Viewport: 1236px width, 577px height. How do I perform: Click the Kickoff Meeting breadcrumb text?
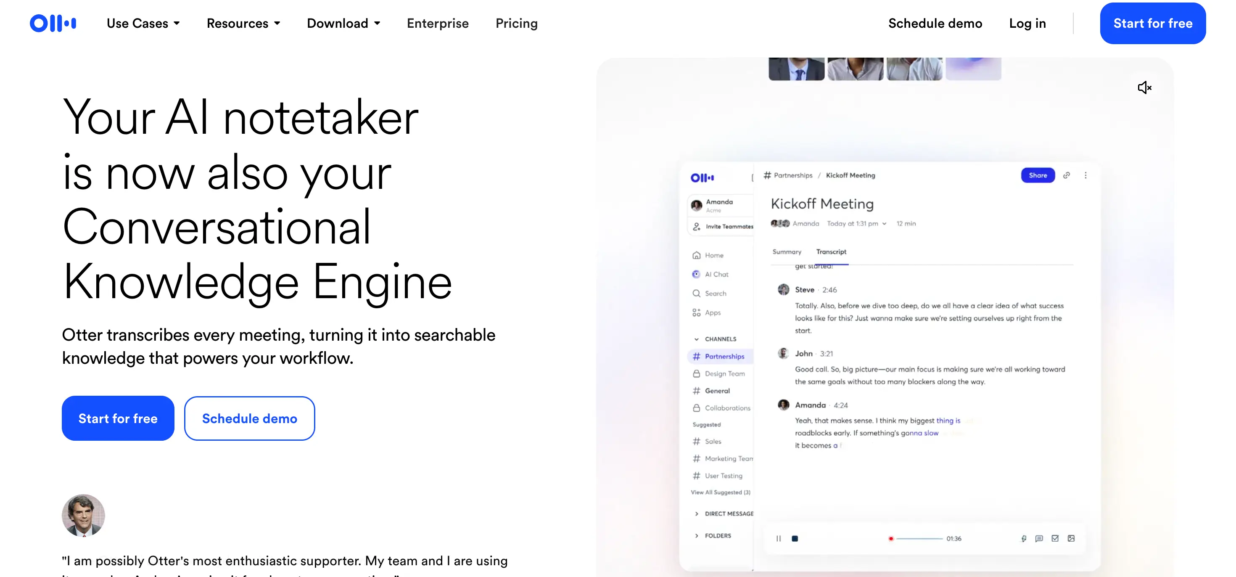tap(850, 176)
